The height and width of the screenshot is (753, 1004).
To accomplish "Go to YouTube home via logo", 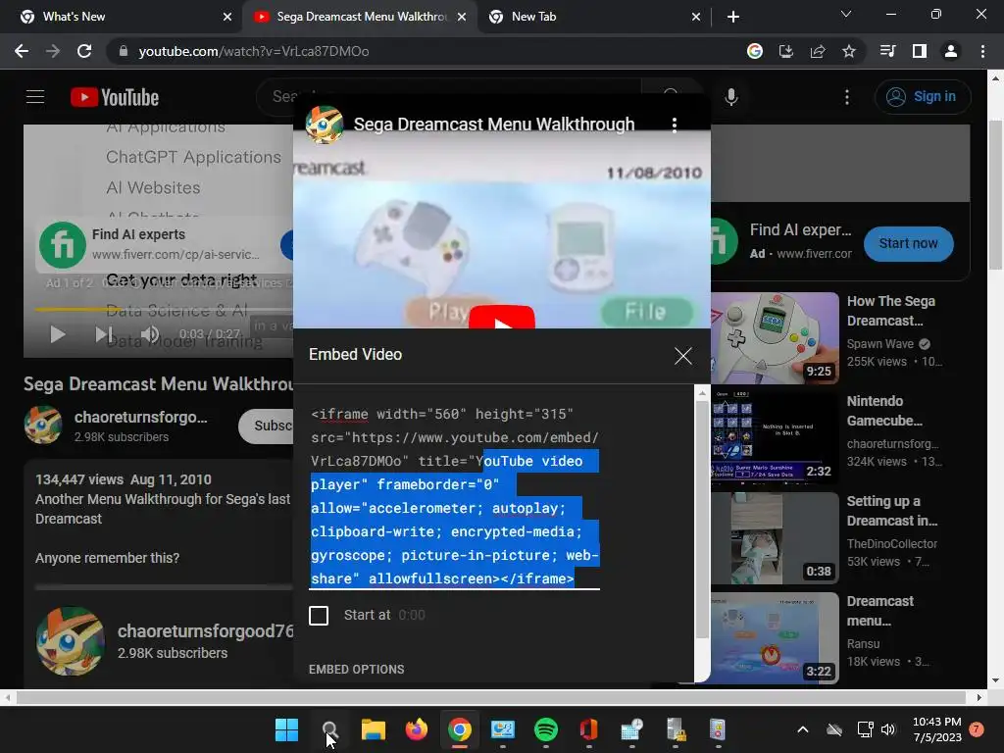I will click(x=116, y=97).
